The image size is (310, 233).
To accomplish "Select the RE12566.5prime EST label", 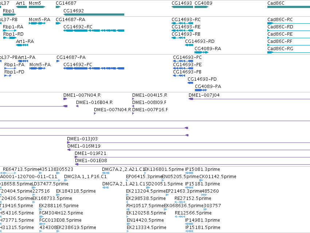I will coord(193,213).
